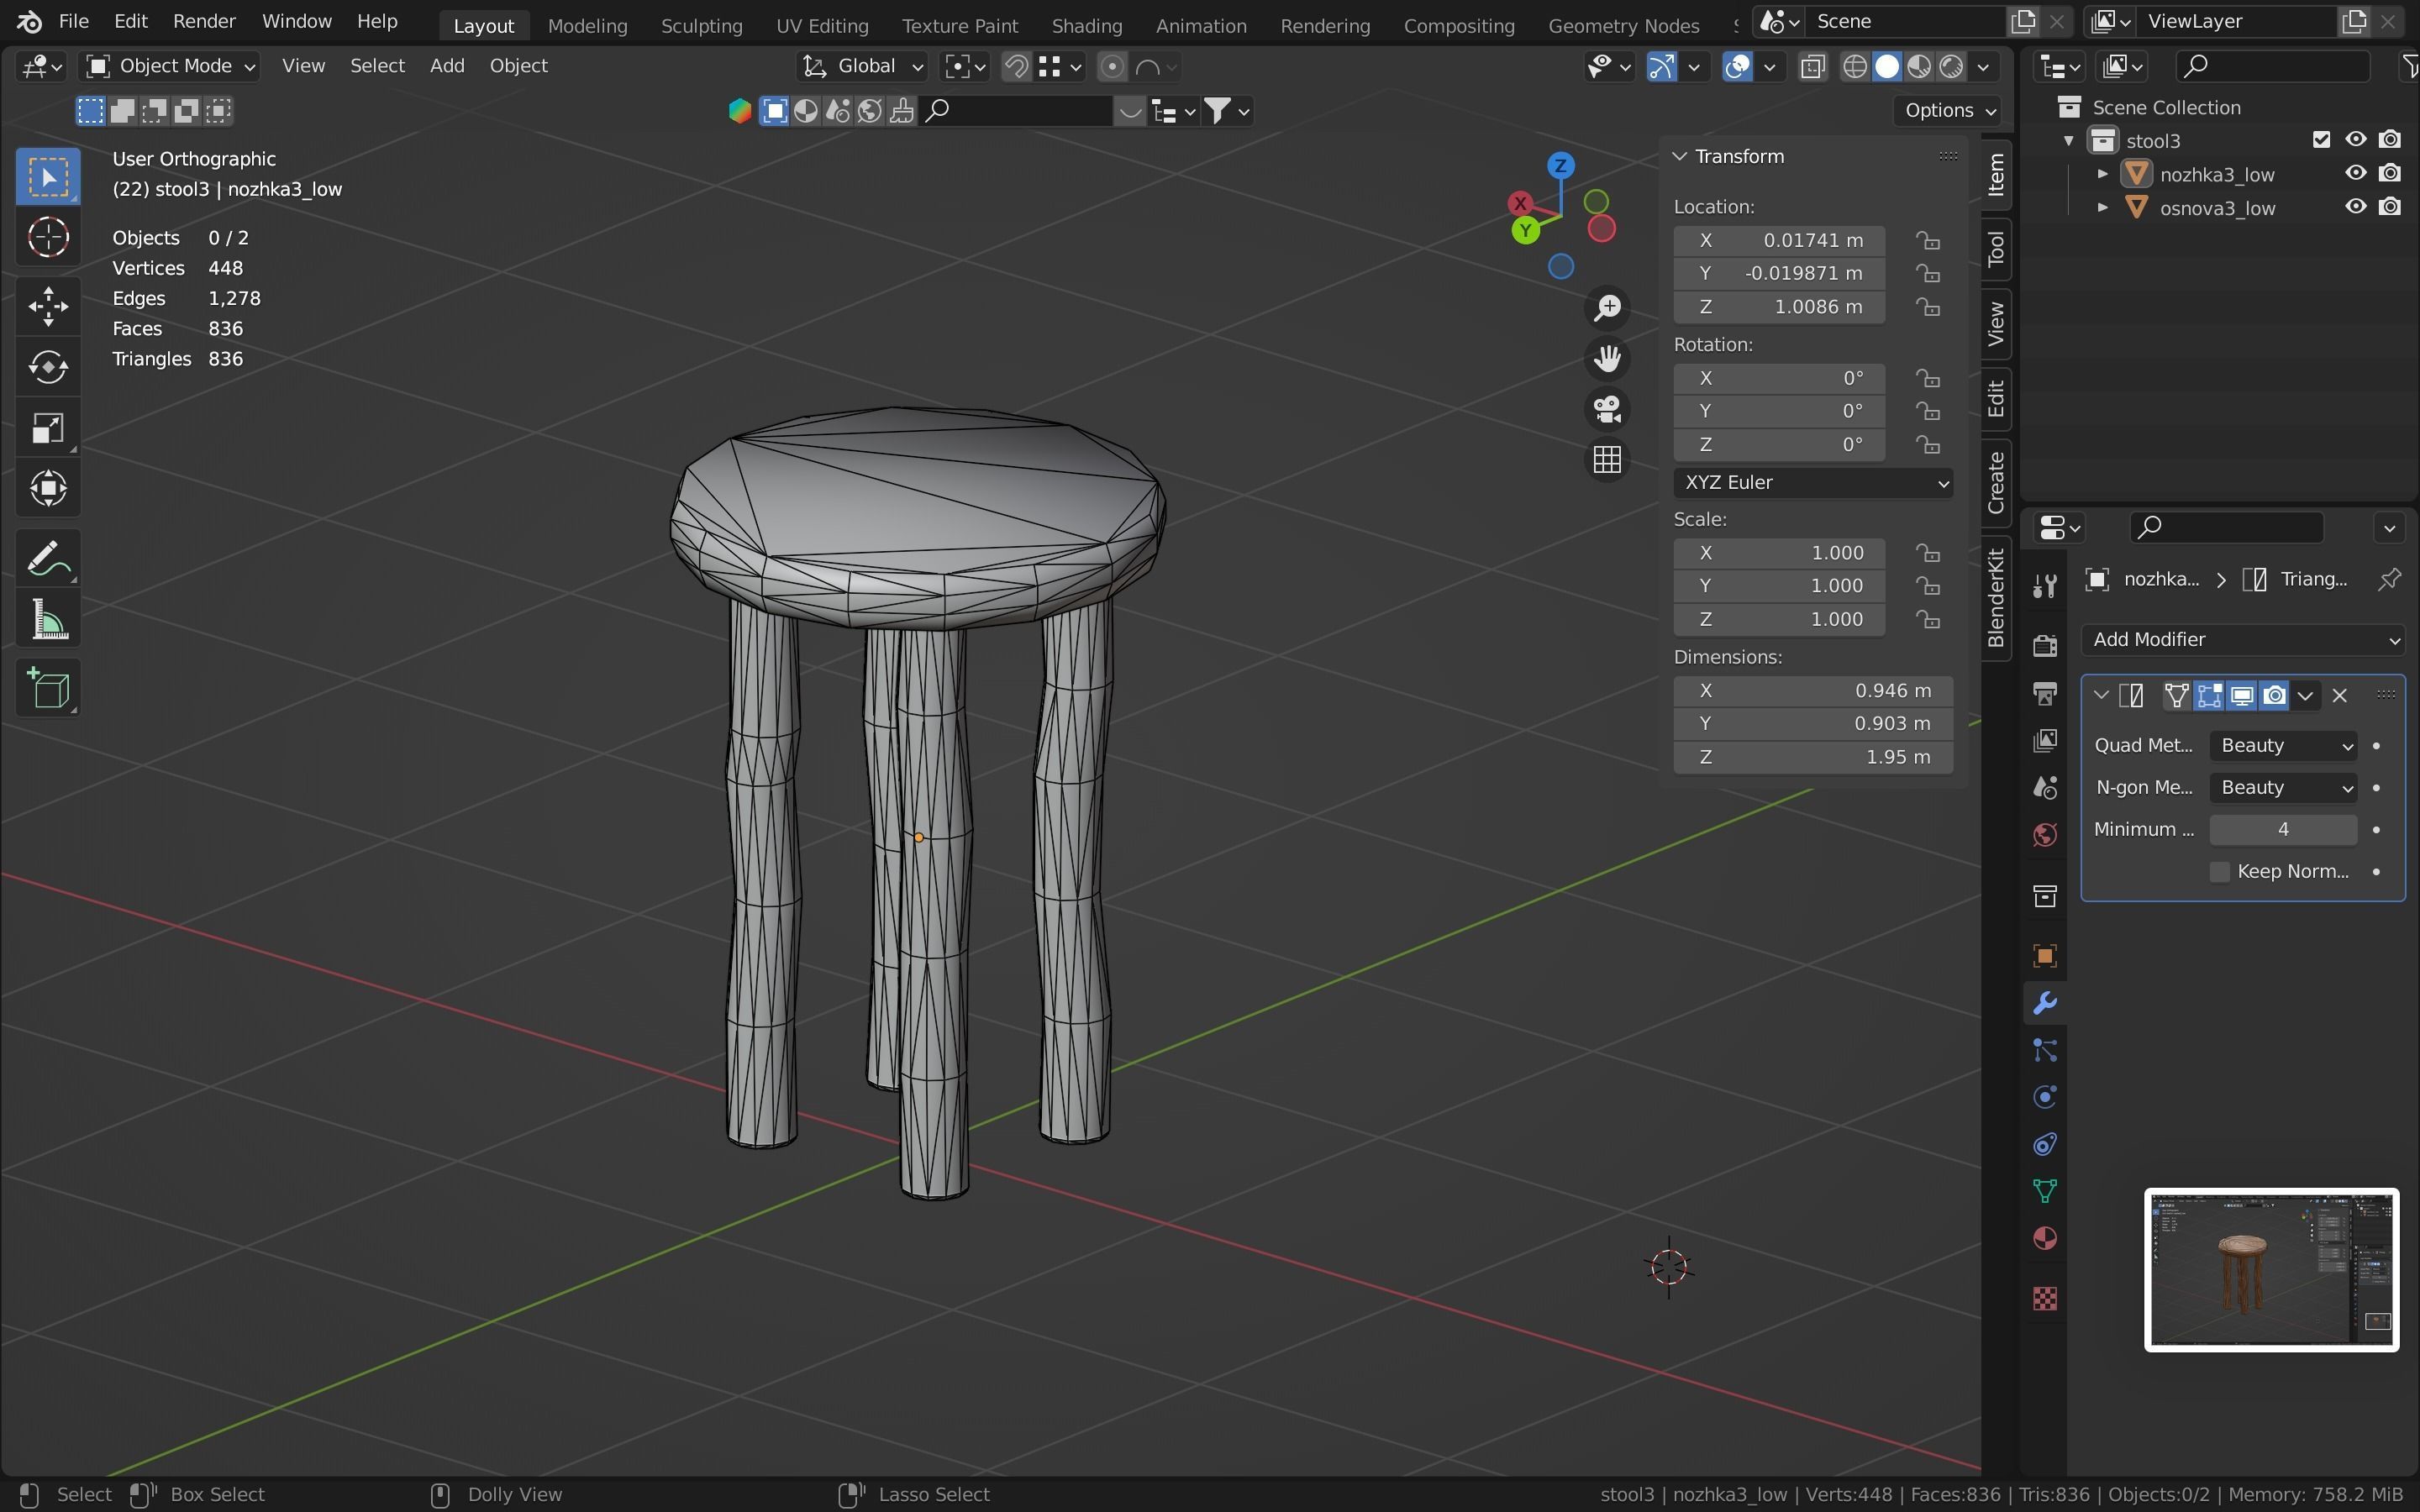The width and height of the screenshot is (2420, 1512).
Task: Toggle Triangulate modifier realtime display
Action: 2242,695
